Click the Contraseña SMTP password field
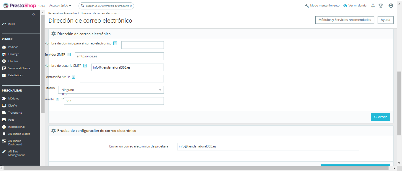403x171 pixels. pyautogui.click(x=122, y=79)
